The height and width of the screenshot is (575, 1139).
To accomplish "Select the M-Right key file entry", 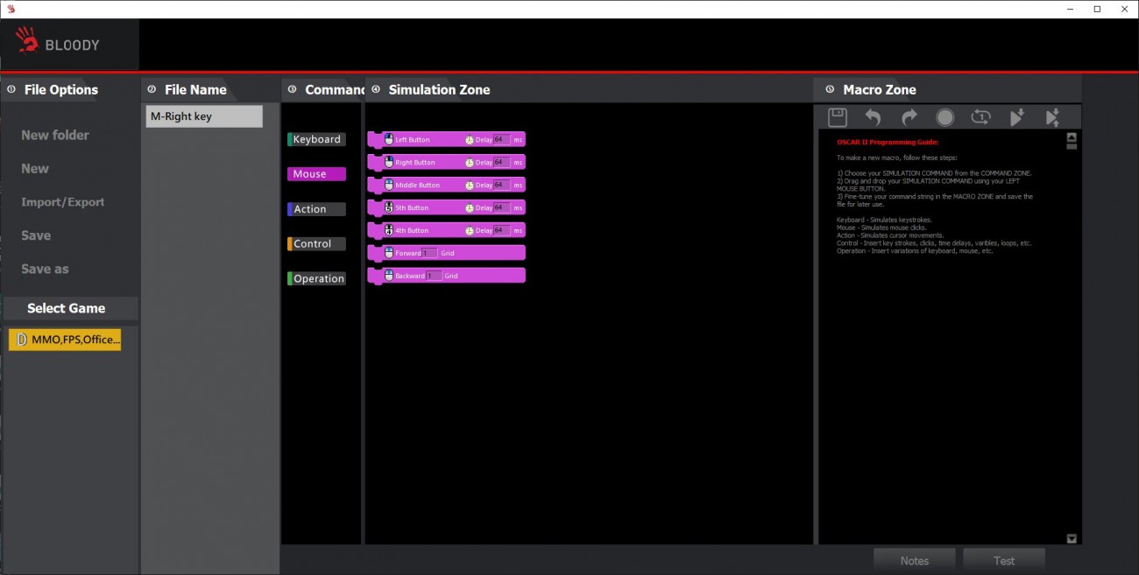I will click(204, 116).
